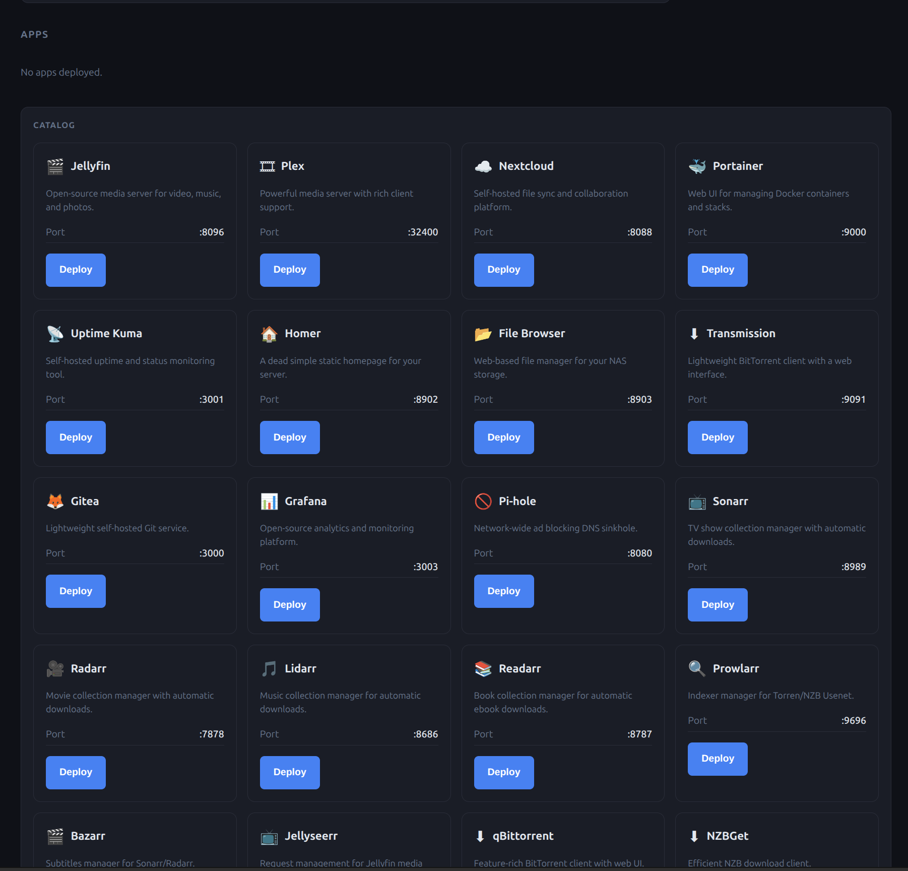908x871 pixels.
Task: Click the Plex port value :32400
Action: coord(423,232)
